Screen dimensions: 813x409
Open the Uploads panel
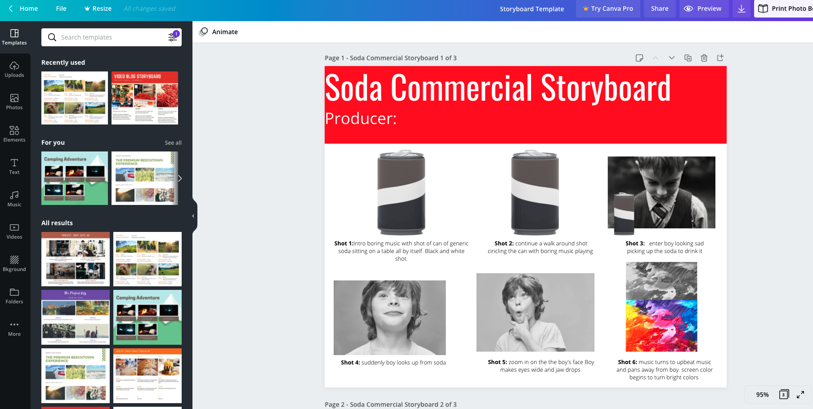tap(14, 69)
